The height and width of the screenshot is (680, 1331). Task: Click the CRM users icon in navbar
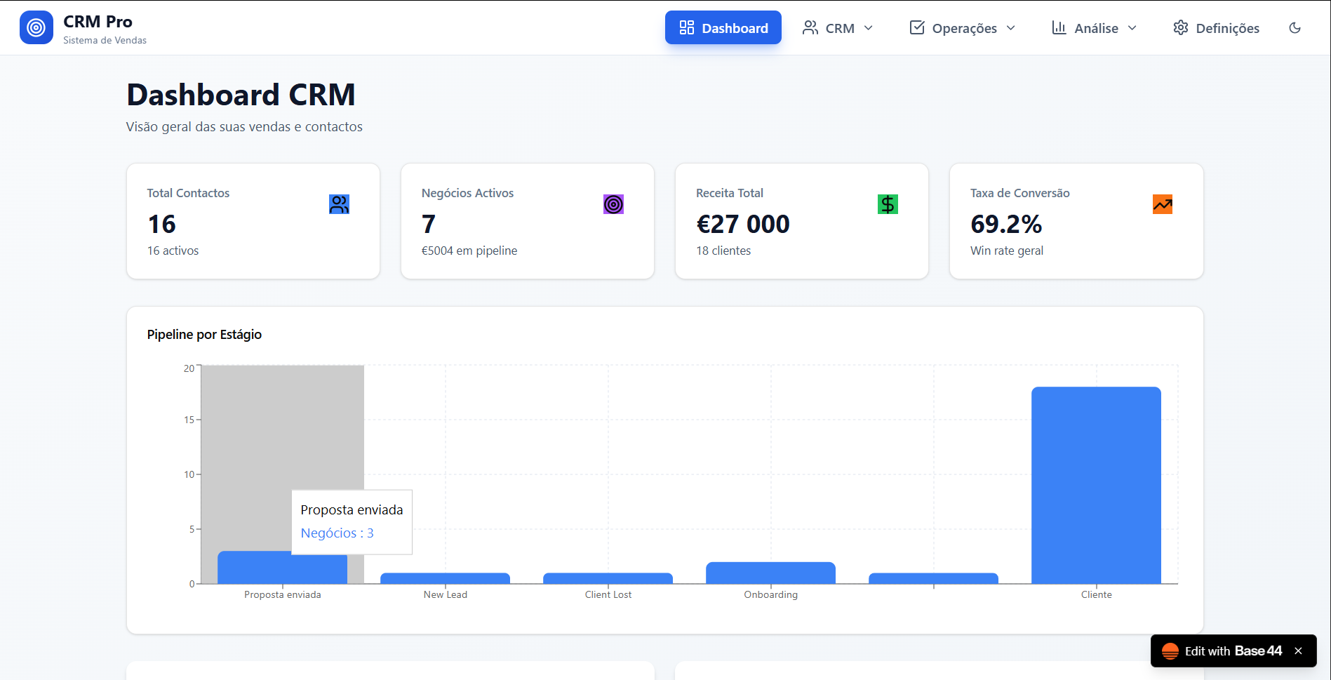click(810, 27)
